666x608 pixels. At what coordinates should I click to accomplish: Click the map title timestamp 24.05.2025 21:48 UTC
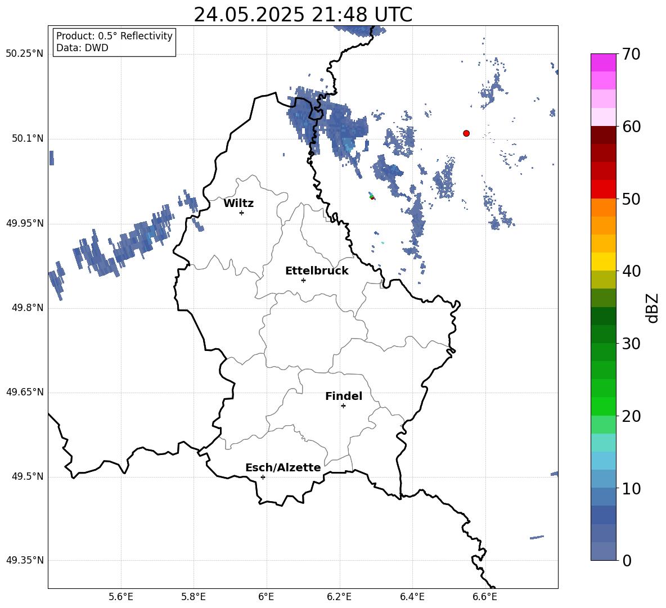[x=303, y=15]
